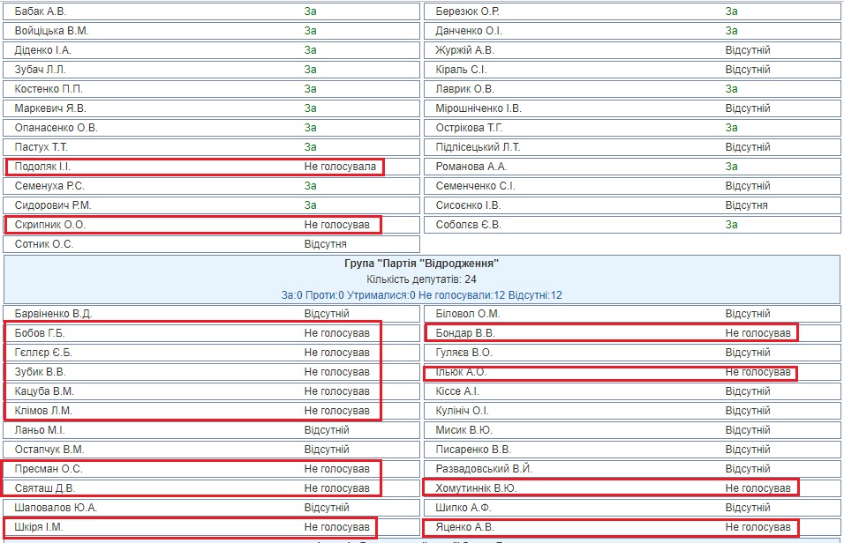Select the Березюк О.Р. entry
Screen dimensions: 844x543
pos(467,11)
